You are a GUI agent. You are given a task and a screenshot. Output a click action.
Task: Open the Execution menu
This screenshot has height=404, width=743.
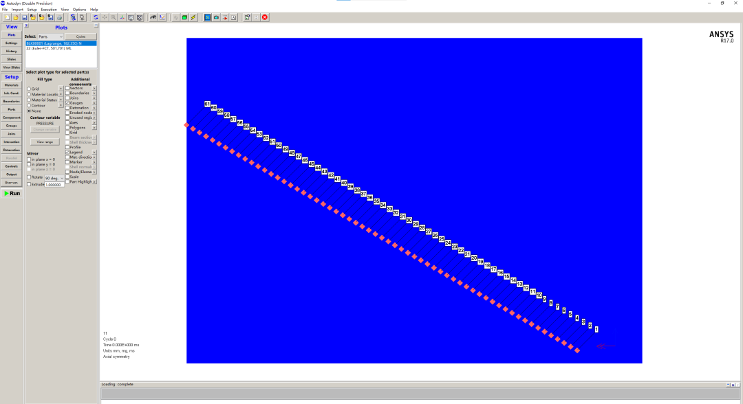49,10
